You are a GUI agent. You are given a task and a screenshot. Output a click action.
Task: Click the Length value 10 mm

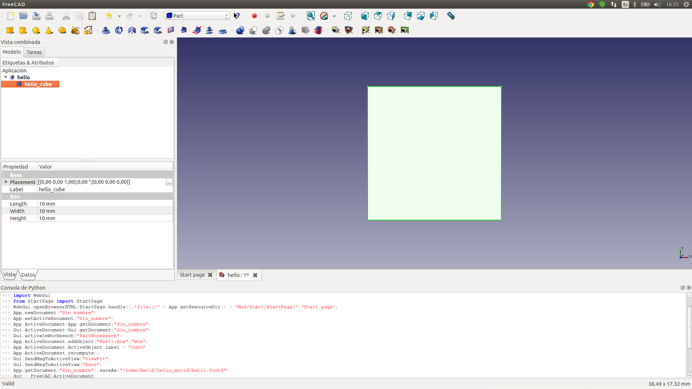click(105, 204)
